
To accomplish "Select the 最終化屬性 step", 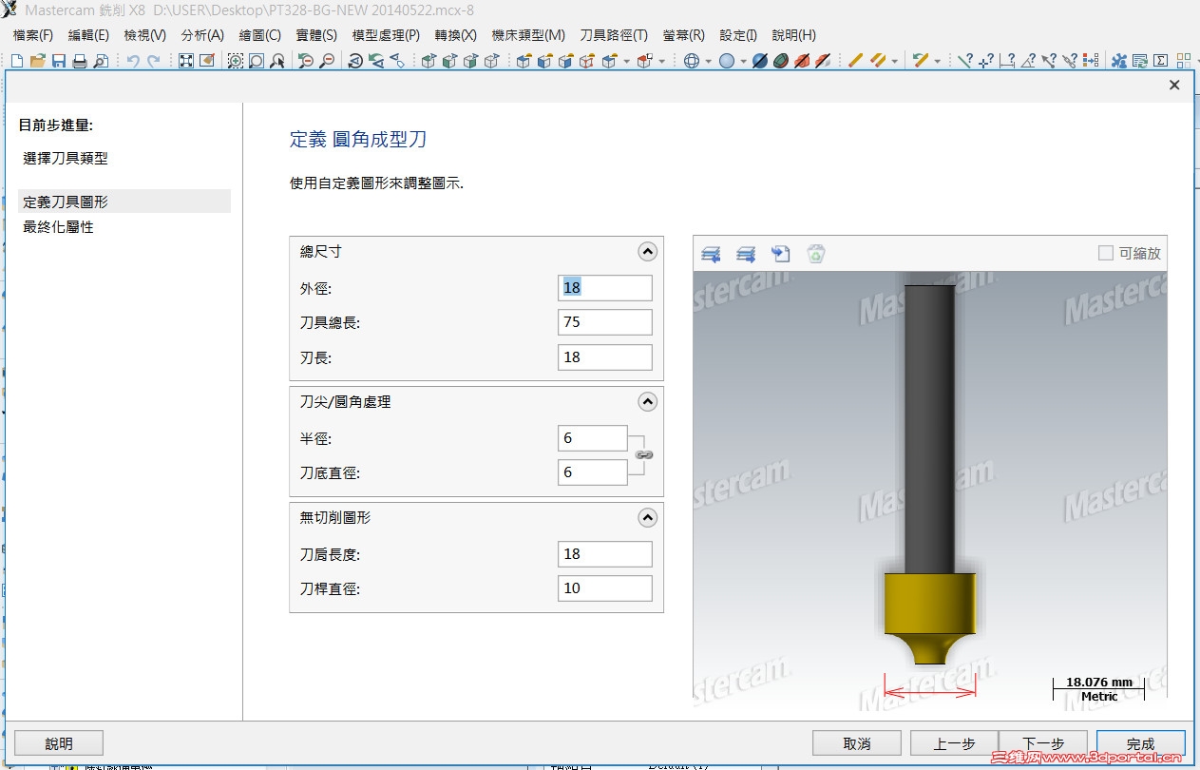I will pyautogui.click(x=59, y=227).
